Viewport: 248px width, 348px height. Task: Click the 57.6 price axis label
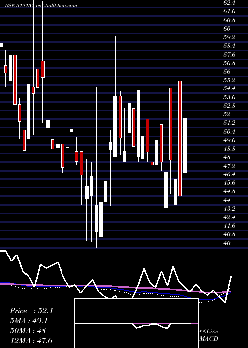229,55
